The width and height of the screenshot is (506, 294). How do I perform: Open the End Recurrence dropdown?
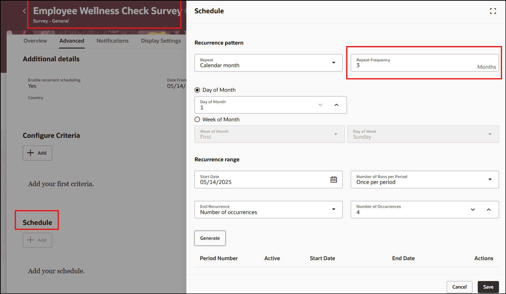point(268,209)
